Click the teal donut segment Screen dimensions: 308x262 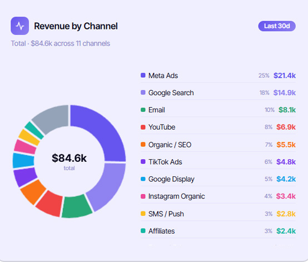pyautogui.click(x=34, y=130)
